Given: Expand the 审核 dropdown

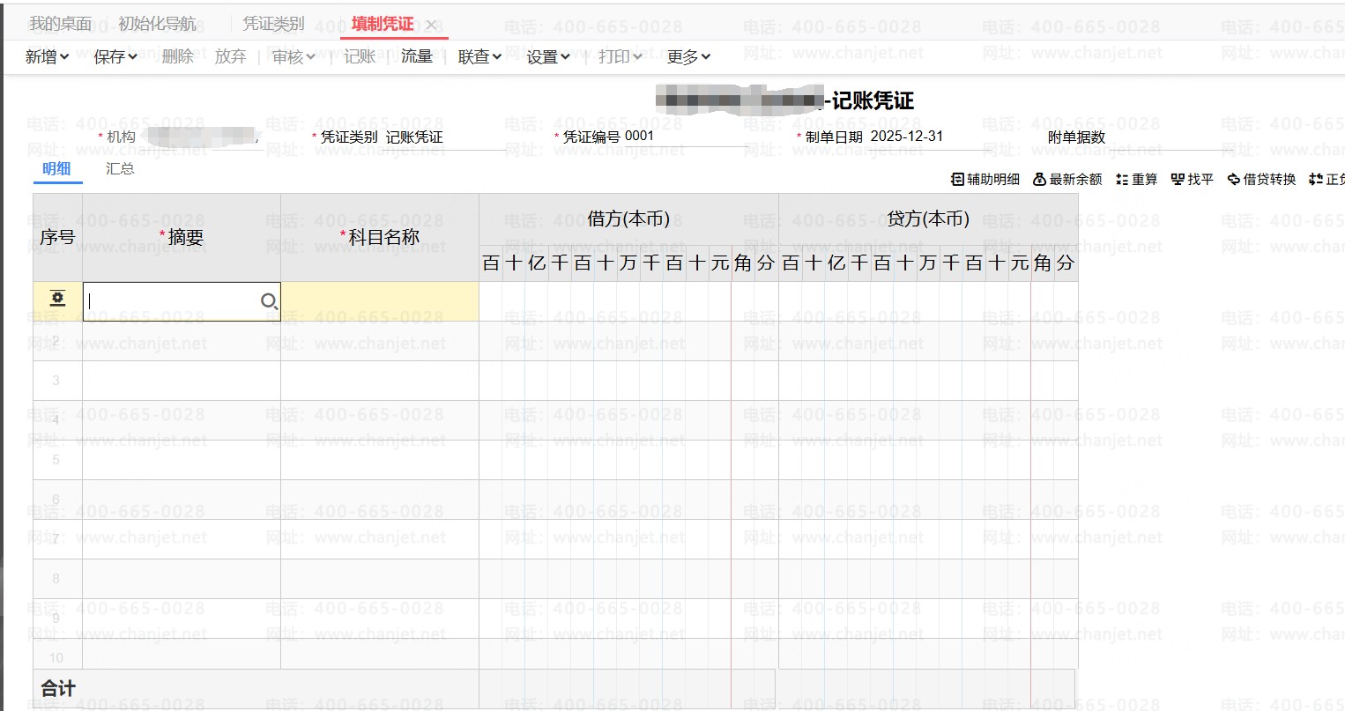Looking at the screenshot, I should pyautogui.click(x=294, y=57).
